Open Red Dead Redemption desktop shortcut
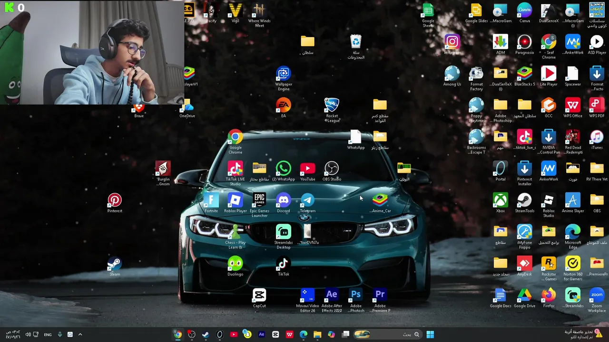This screenshot has width=609, height=342. (573, 142)
